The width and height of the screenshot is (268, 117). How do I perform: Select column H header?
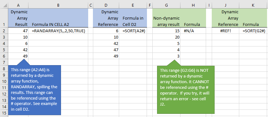pyautogui.click(x=193, y=5)
